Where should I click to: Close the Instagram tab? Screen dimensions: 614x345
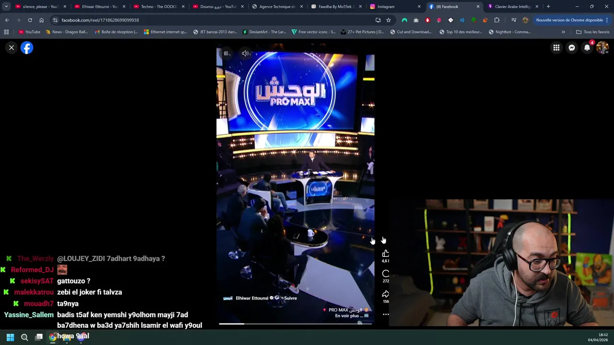coord(419,7)
